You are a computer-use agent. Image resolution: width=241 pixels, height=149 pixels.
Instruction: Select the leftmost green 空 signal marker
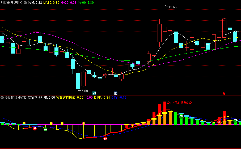[x=45, y=129]
